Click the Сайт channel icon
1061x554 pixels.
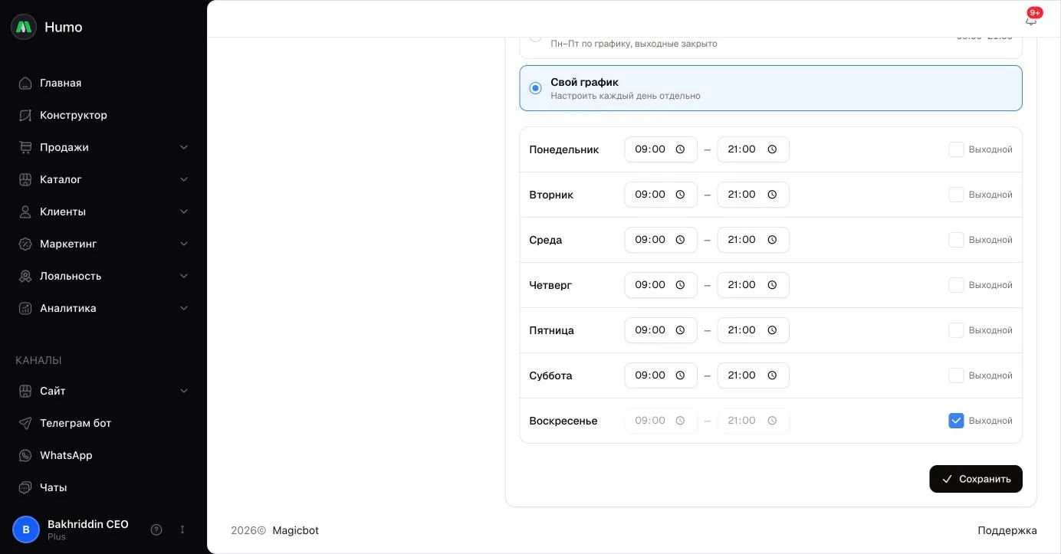[x=25, y=391]
